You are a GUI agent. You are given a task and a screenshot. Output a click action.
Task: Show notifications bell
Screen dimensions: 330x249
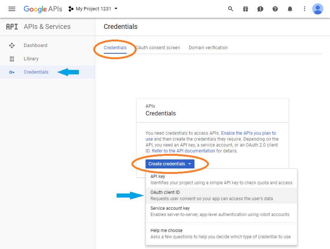pyautogui.click(x=290, y=9)
